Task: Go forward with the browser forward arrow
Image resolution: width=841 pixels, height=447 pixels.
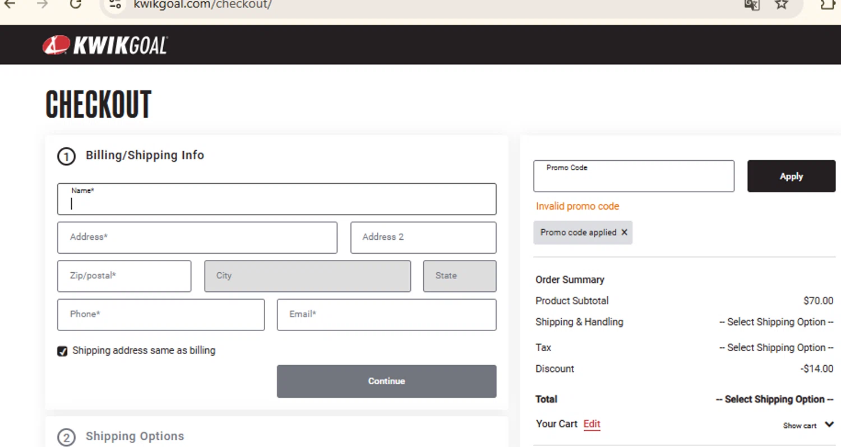Action: point(42,4)
